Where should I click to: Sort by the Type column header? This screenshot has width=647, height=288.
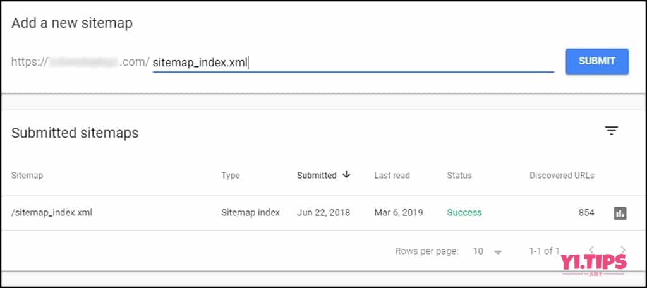click(231, 176)
